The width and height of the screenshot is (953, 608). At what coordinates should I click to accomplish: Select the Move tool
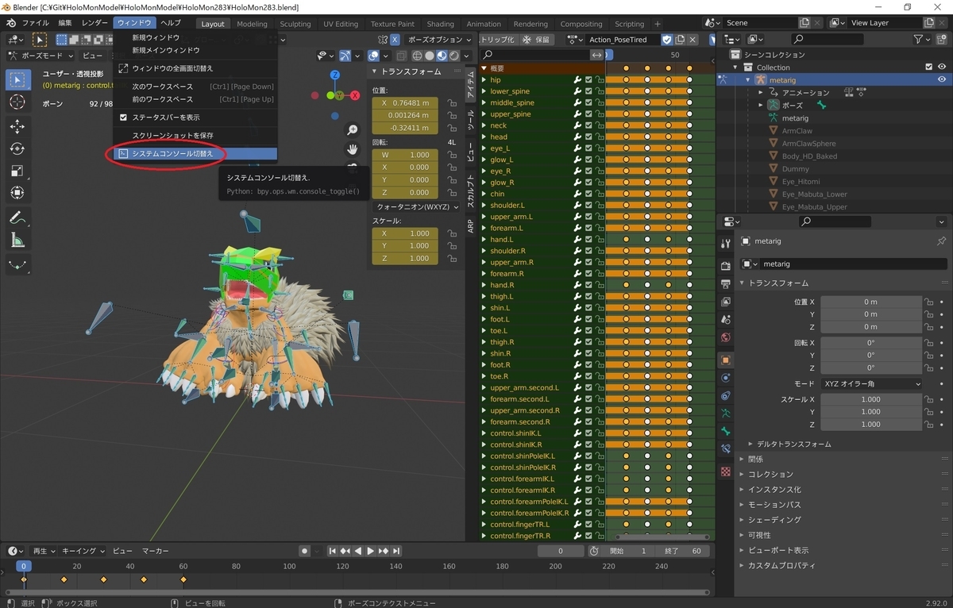pyautogui.click(x=17, y=126)
